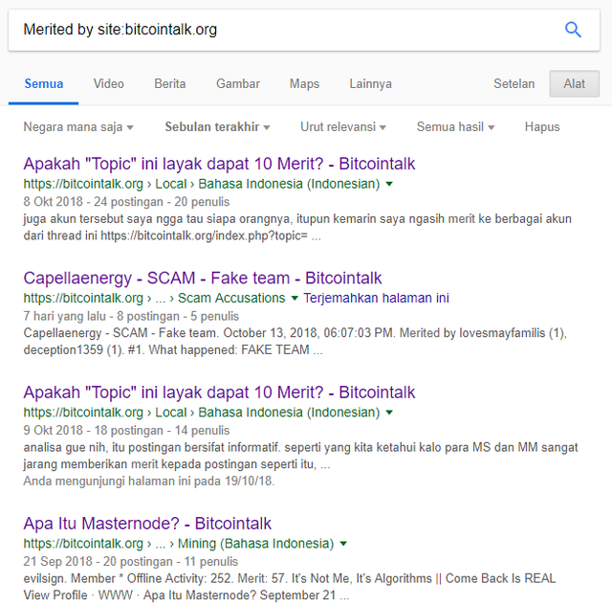
Task: Expand the Sebulan terakhir time filter
Action: click(217, 127)
